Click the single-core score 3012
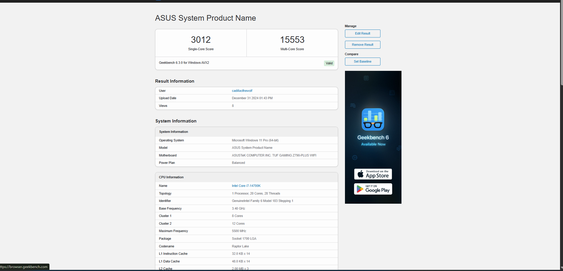 [x=201, y=40]
